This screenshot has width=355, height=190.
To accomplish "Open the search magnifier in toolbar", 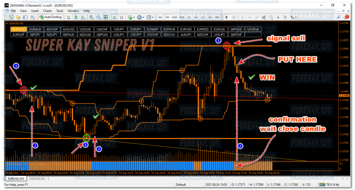I will pos(339,17).
